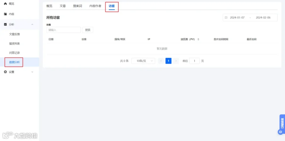285x141 pixels.
Task: Click the next page arrow
Action: pos(176,61)
